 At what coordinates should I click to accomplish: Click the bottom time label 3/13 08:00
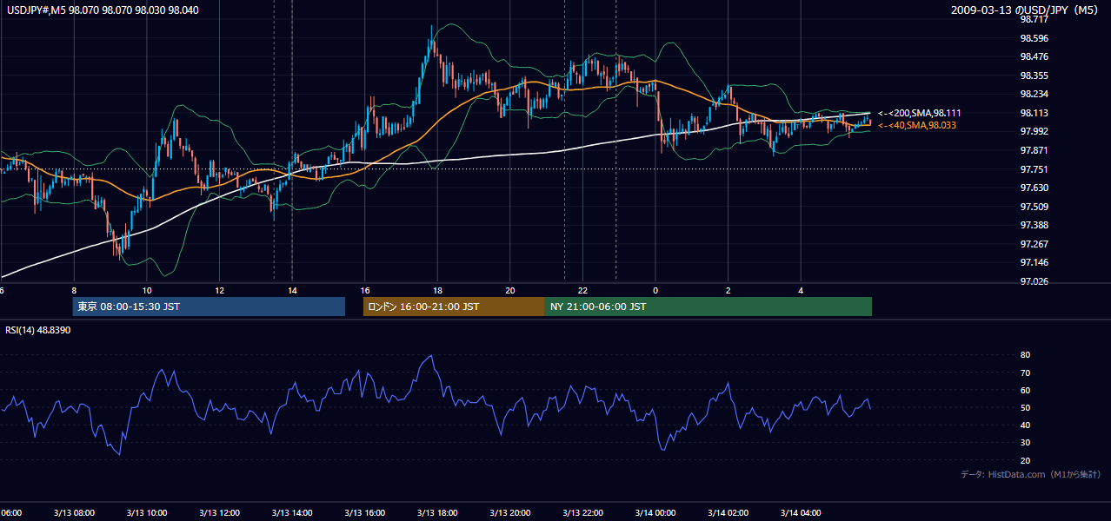coord(74,513)
